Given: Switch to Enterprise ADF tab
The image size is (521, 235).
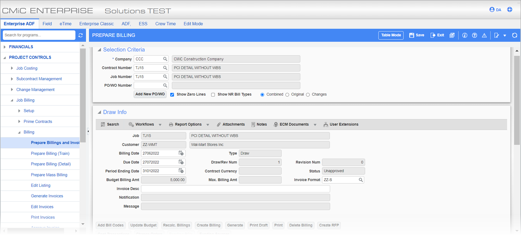Looking at the screenshot, I should point(19,24).
